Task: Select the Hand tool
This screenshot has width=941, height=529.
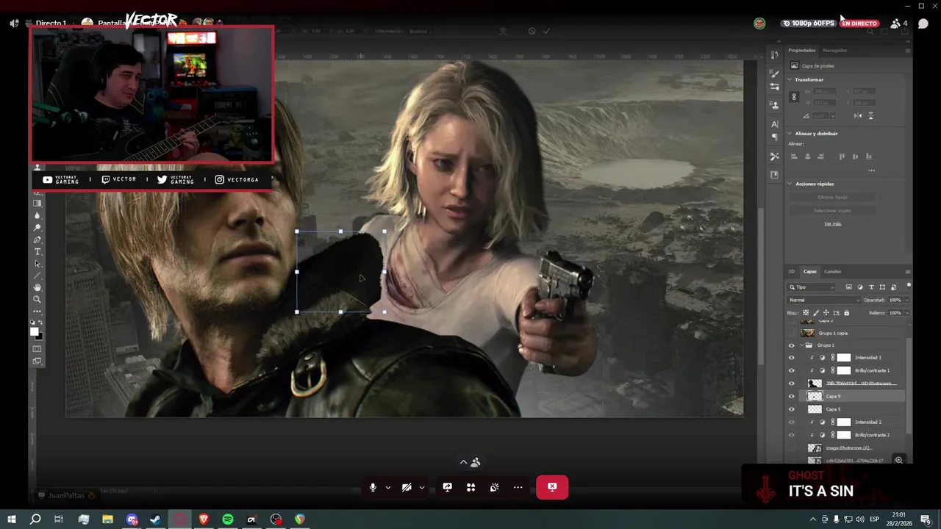Action: click(x=37, y=287)
